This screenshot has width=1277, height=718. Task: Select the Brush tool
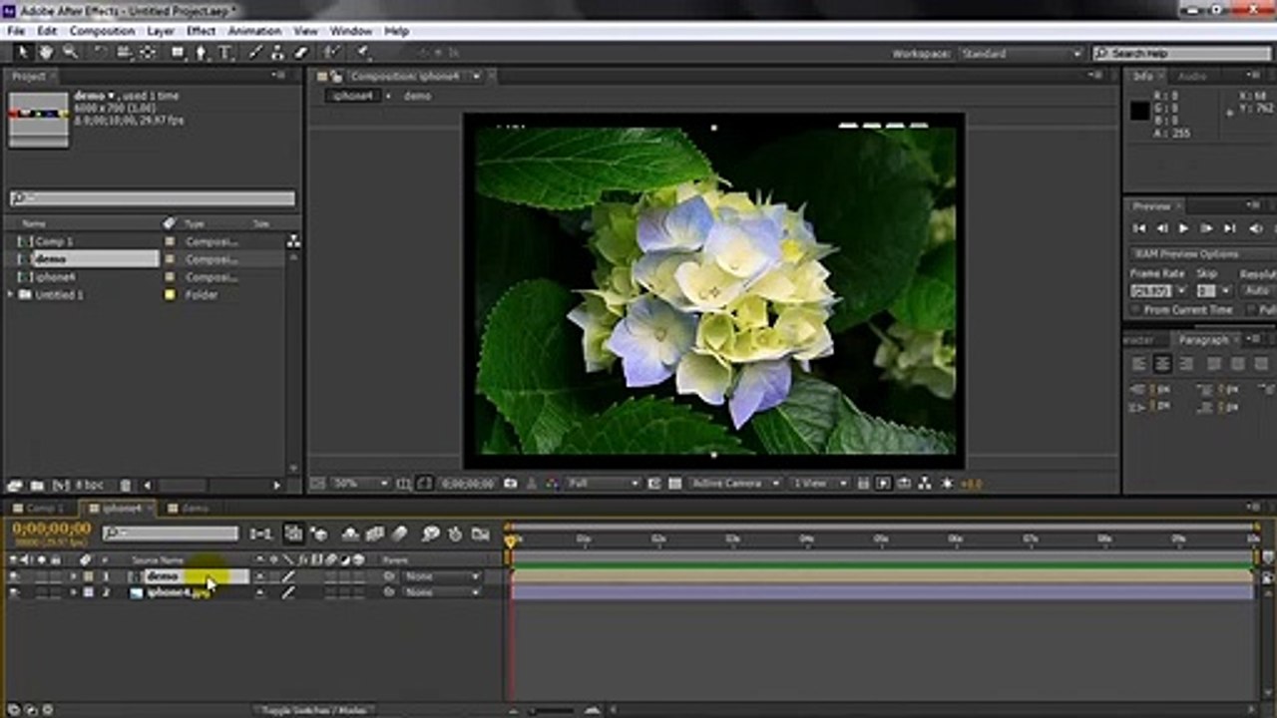coord(253,53)
